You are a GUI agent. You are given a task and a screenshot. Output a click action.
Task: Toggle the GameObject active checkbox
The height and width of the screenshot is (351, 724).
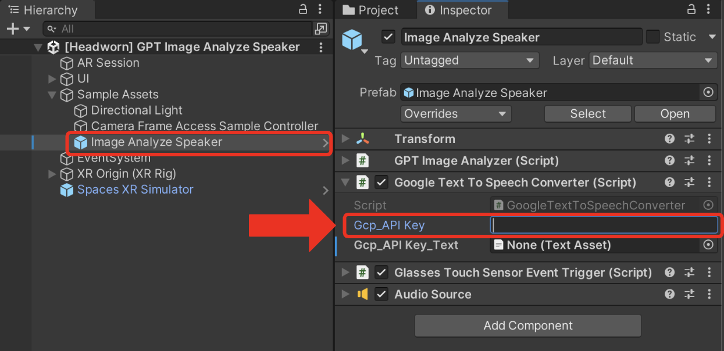pos(388,37)
